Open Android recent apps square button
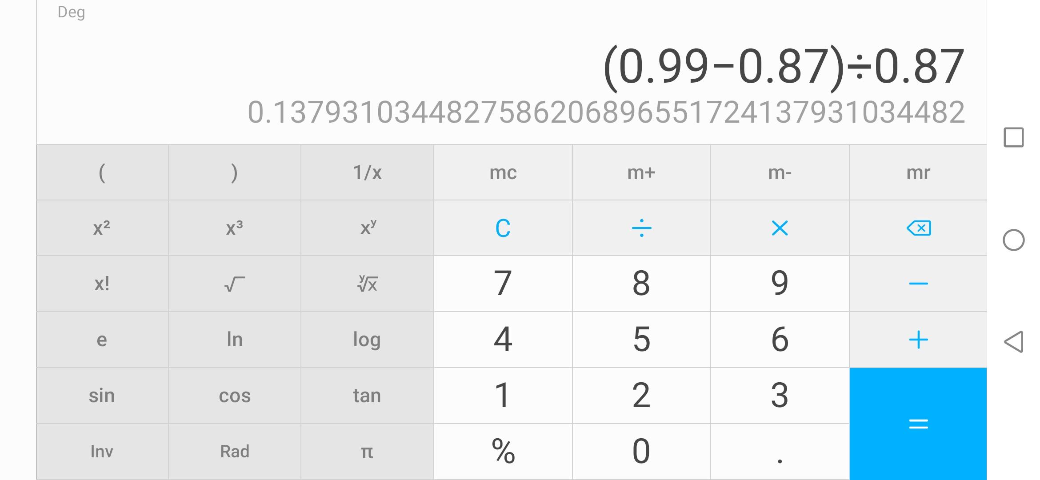Viewport: 1040px width, 480px height. 1014,137
